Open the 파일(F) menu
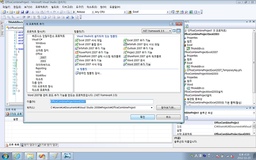This screenshot has height=160, width=256. (6, 7)
